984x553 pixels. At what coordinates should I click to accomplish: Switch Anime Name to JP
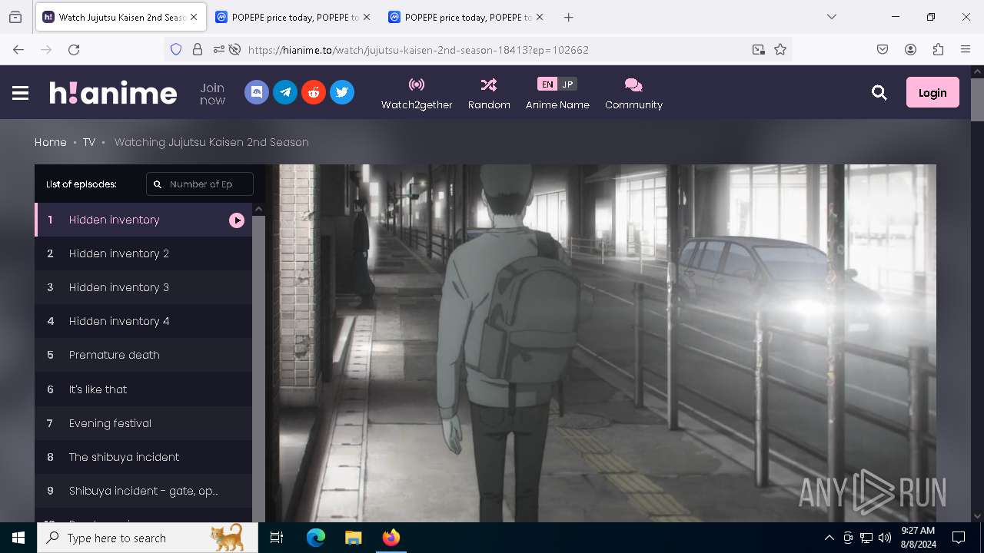pyautogui.click(x=567, y=84)
